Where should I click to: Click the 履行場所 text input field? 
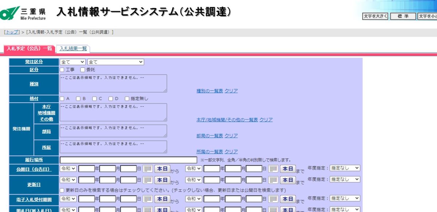128,160
